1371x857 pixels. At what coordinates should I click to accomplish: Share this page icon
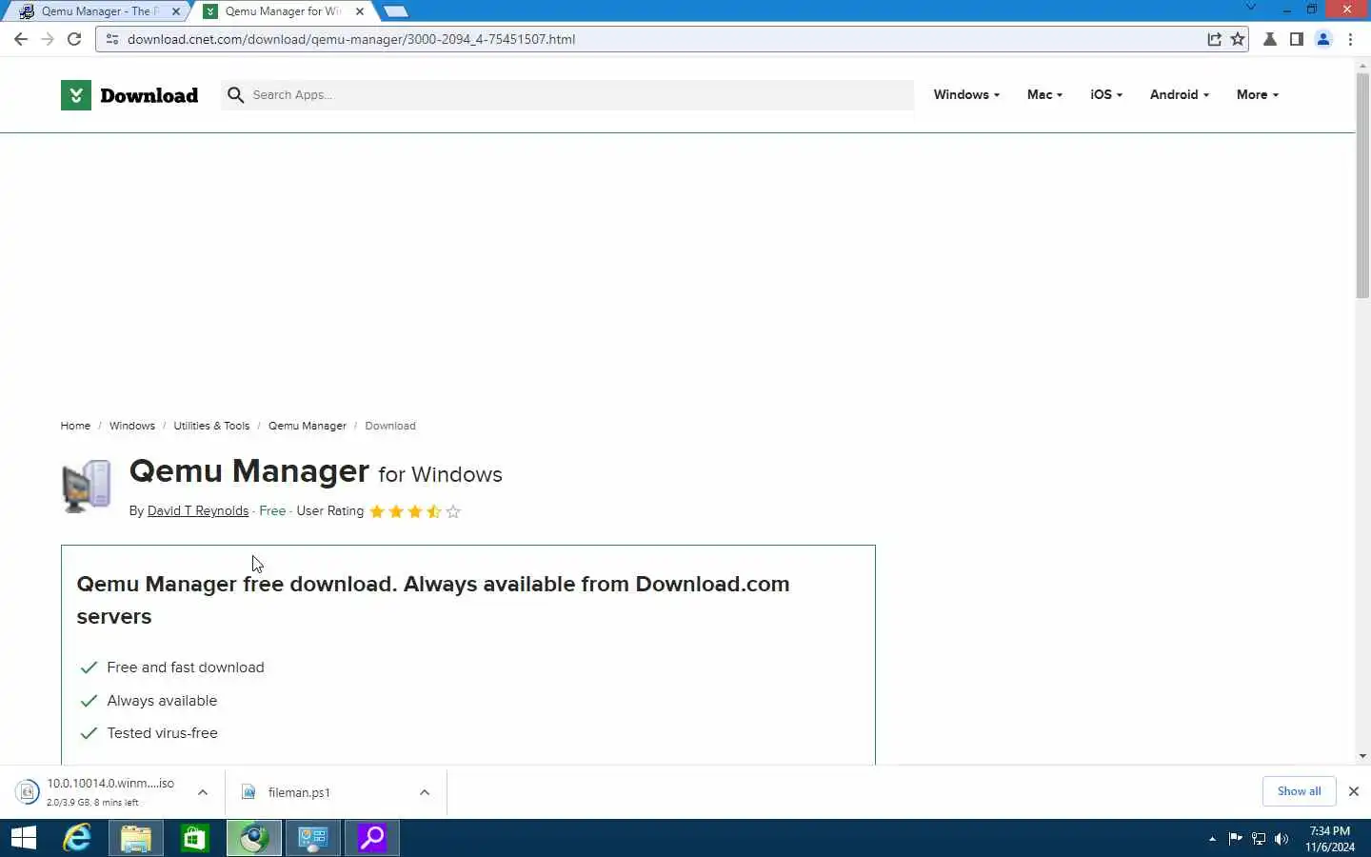[x=1214, y=39]
